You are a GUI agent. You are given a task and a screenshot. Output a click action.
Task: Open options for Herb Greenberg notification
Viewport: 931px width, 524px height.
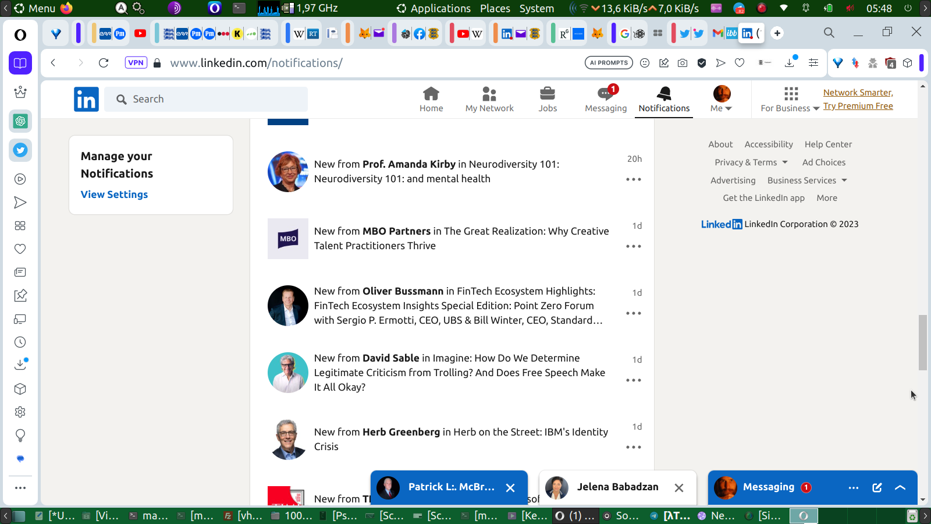pos(634,447)
